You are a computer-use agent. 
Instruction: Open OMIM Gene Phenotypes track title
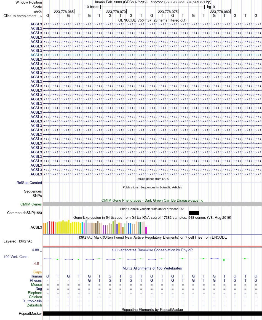pyautogui.click(x=152, y=200)
